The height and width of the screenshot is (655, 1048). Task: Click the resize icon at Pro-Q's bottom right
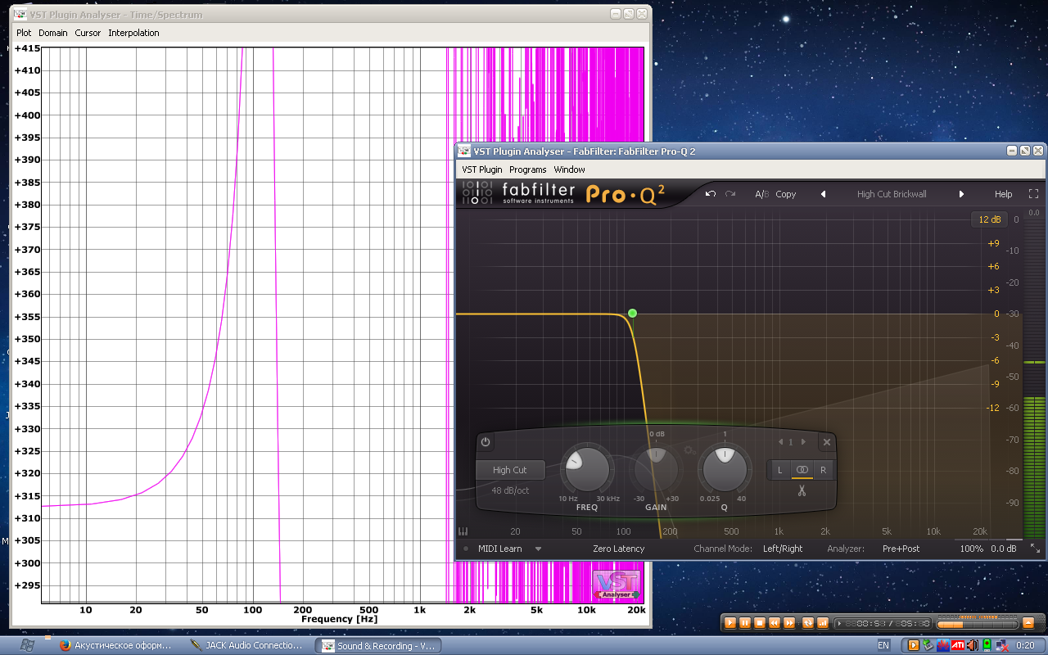coord(1035,549)
